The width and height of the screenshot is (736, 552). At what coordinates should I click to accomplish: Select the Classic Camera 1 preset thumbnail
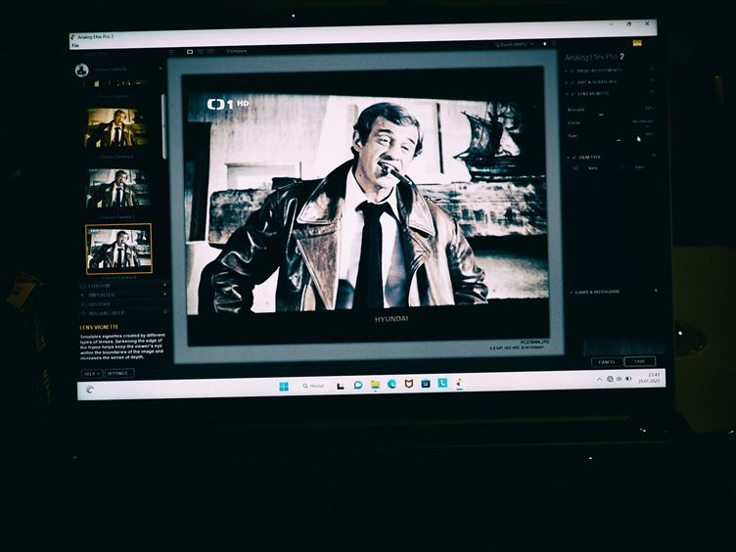[116, 128]
